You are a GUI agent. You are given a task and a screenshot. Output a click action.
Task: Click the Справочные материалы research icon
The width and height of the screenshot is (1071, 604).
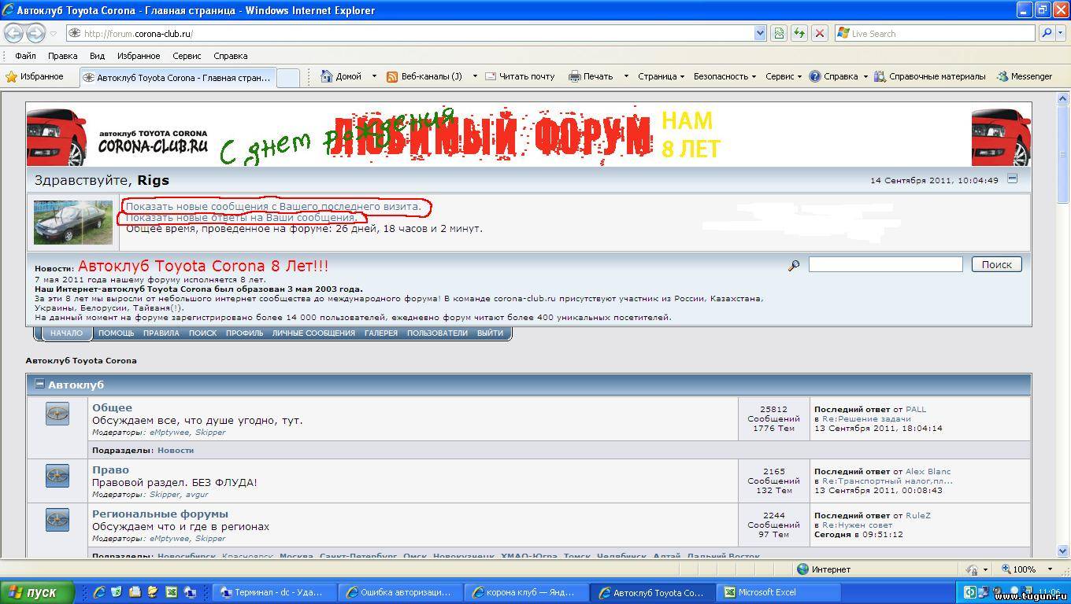tap(881, 76)
